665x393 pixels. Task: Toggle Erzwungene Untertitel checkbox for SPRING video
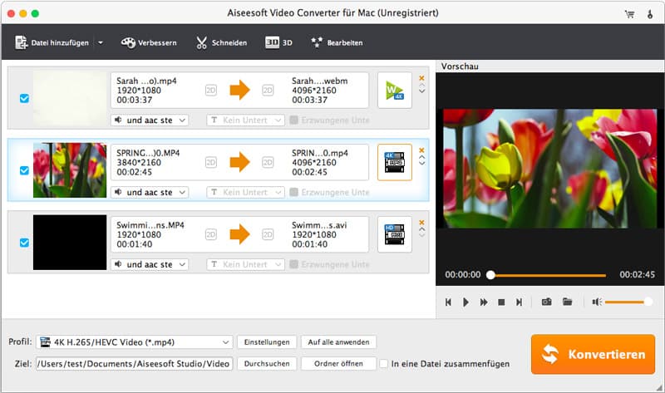tap(293, 192)
